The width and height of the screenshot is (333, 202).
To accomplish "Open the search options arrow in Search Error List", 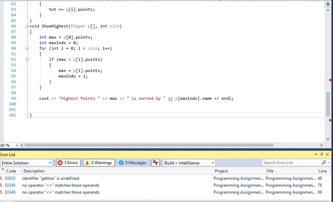I will (329, 163).
